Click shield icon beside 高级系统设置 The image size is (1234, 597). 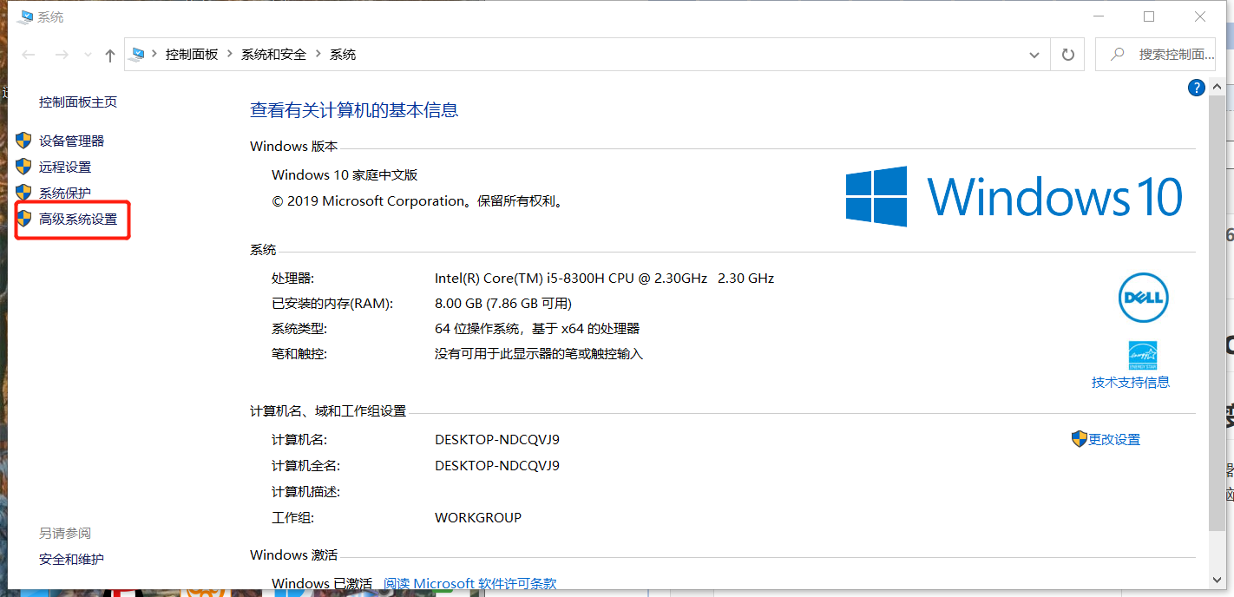click(x=24, y=219)
